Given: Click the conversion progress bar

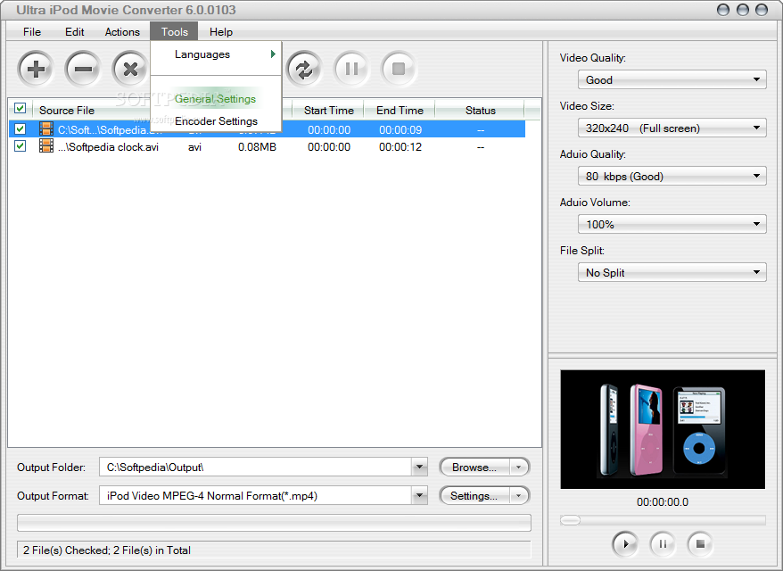Looking at the screenshot, I should tap(274, 523).
